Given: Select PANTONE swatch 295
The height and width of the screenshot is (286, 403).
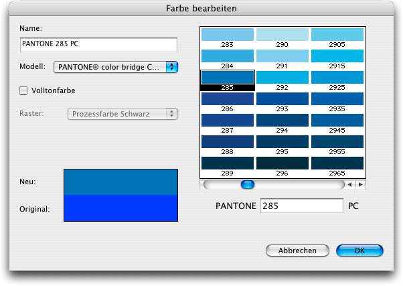Looking at the screenshot, I should tap(283, 142).
